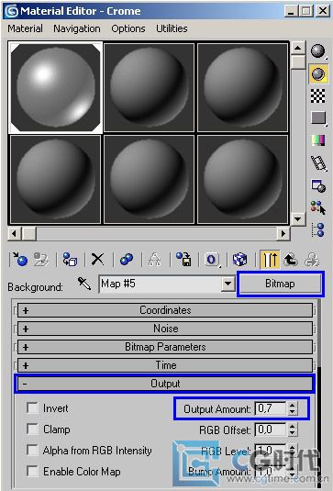
Task: Open the Material/Map Navigator icon
Action: [318, 229]
